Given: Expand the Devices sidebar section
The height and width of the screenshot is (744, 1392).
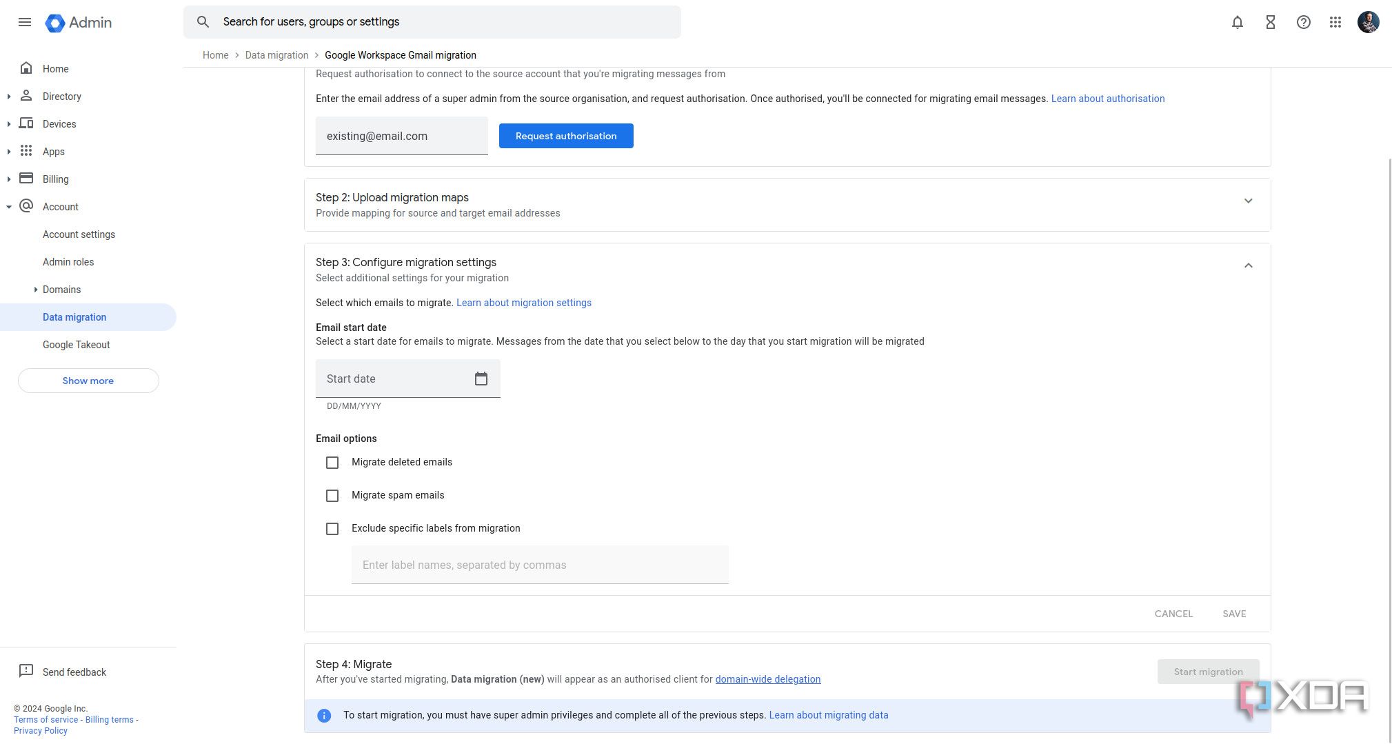Looking at the screenshot, I should pos(9,124).
